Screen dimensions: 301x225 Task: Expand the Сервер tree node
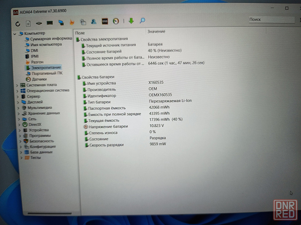(18, 97)
